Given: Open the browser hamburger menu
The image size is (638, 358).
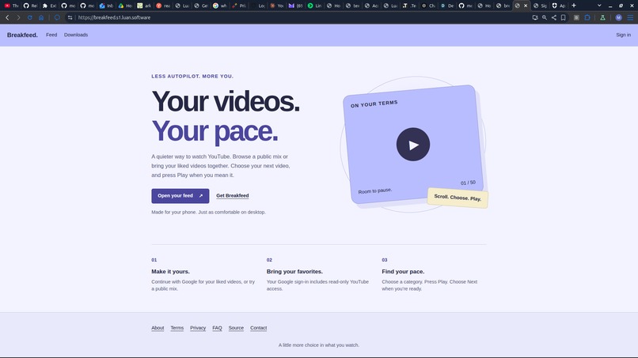Looking at the screenshot, I should (x=630, y=17).
